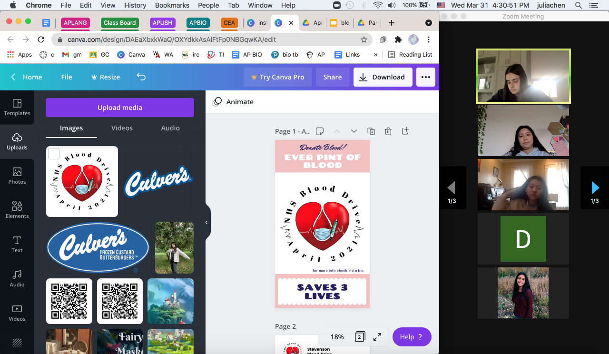Viewport: 609px width, 354px height.
Task: Show previous participants in Zoom Meeting
Action: 452,188
